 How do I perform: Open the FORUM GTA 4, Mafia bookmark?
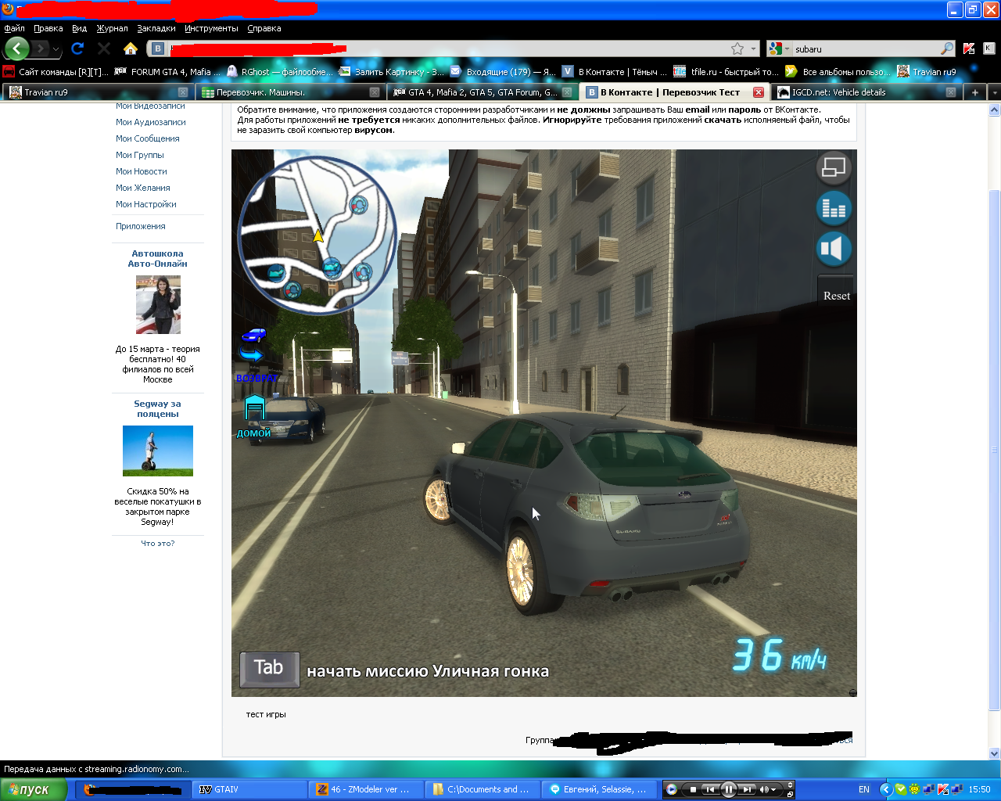[168, 71]
